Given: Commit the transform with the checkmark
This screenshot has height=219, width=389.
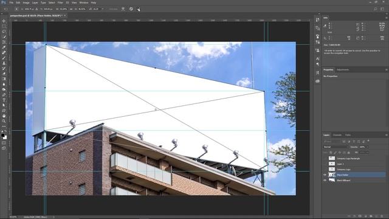Looking at the screenshot, I should 139,9.
